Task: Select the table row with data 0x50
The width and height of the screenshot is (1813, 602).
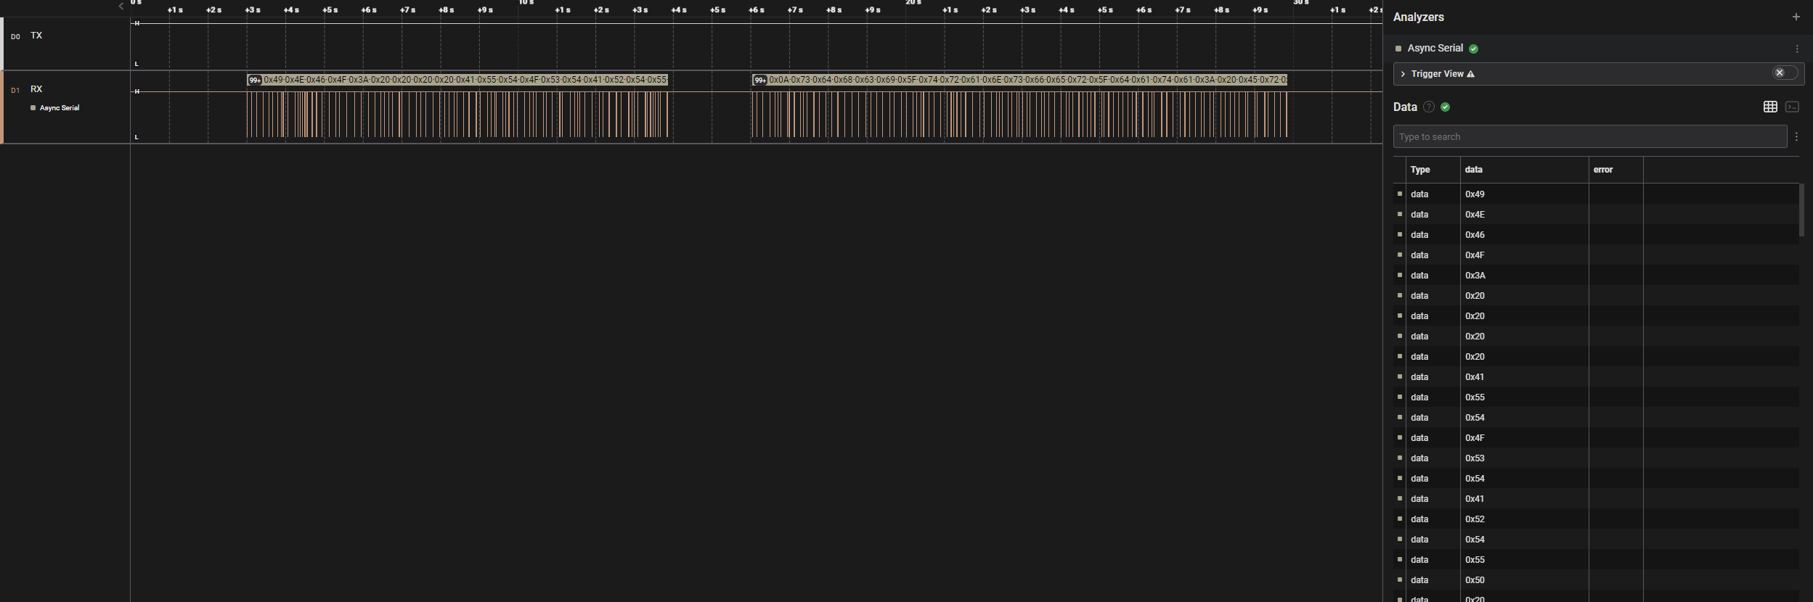Action: pyautogui.click(x=1596, y=580)
